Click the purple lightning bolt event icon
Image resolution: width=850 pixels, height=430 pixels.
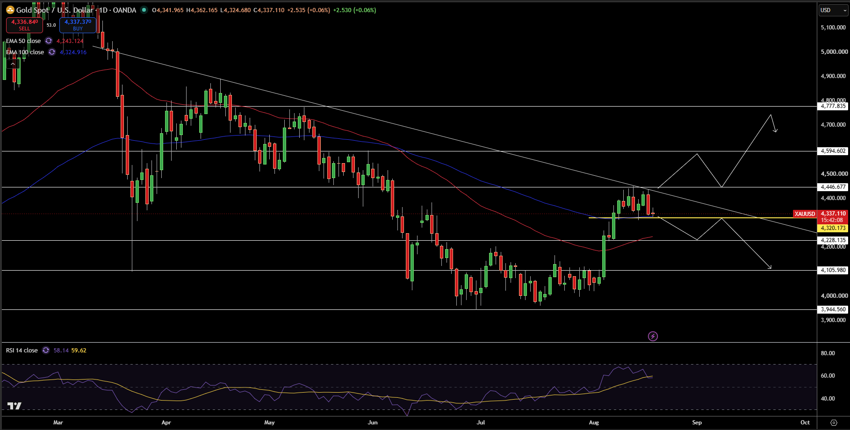tap(653, 336)
